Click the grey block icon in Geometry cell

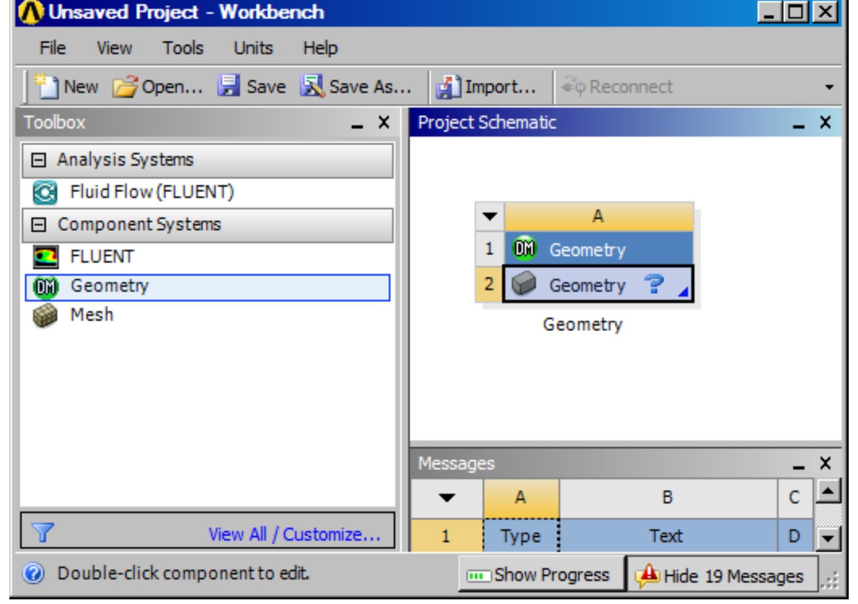[524, 284]
